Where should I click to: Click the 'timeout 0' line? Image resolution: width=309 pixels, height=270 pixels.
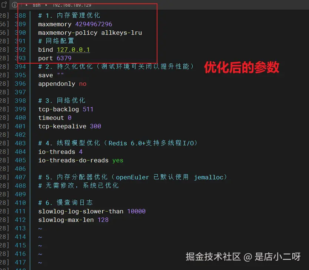tap(55, 118)
